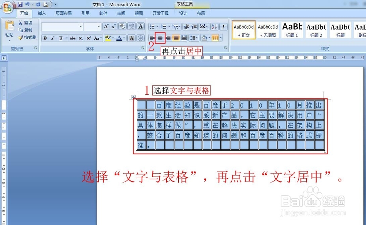Cut selection with 剪切
The width and height of the screenshot is (366, 225).
[x=25, y=23]
